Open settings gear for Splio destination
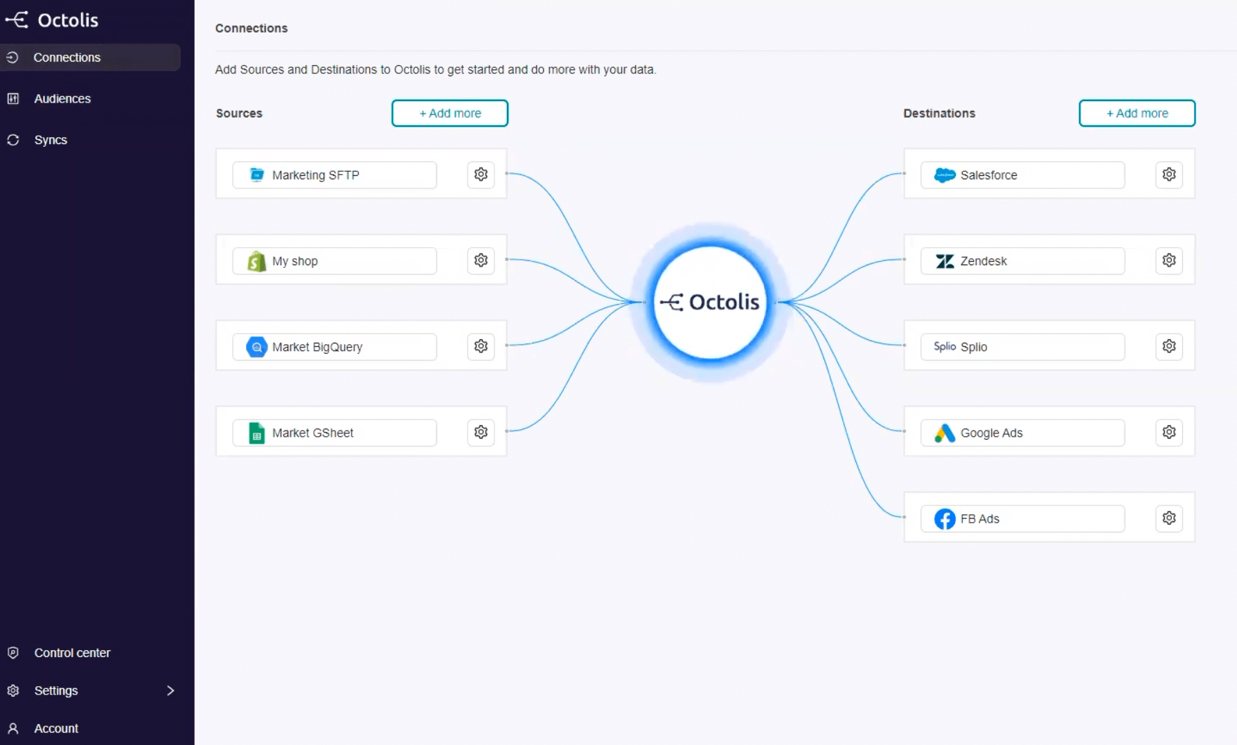This screenshot has width=1237, height=745. click(1169, 346)
